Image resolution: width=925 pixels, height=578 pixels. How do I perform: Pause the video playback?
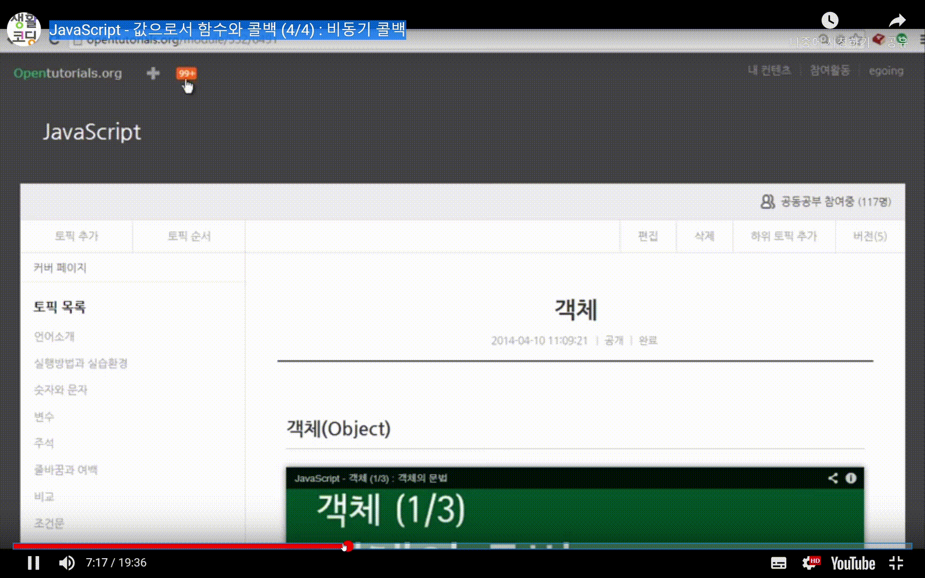tap(33, 563)
